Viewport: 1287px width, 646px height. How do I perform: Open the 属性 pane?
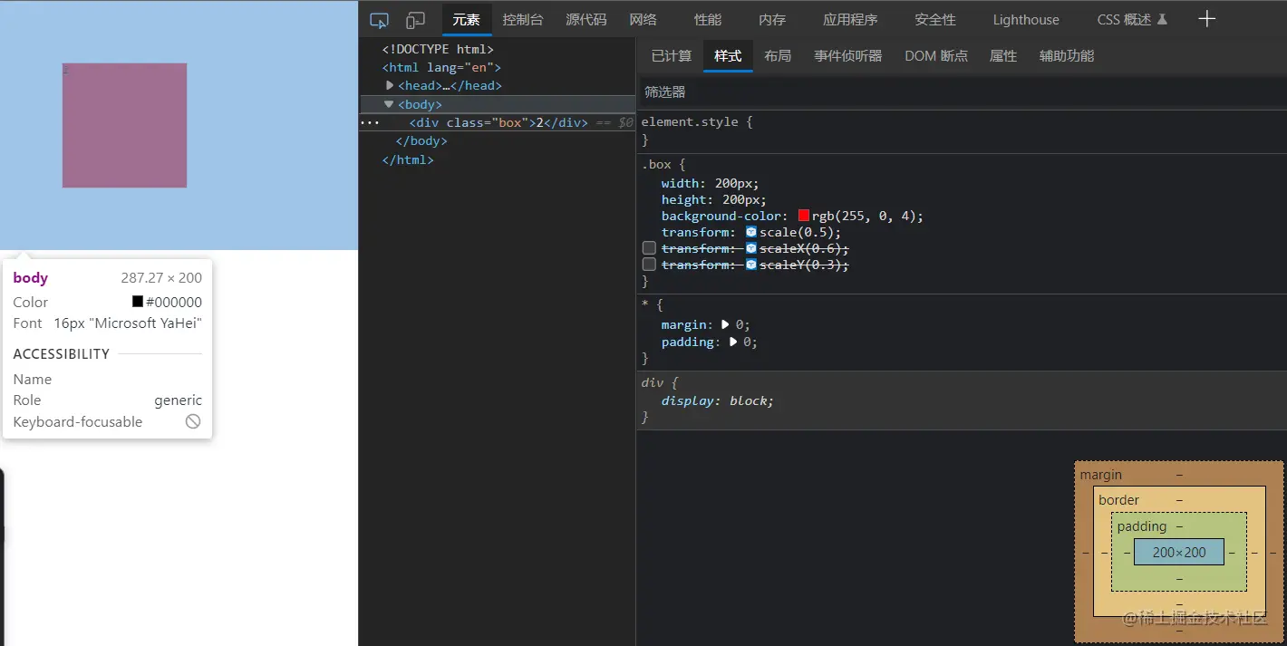1003,56
